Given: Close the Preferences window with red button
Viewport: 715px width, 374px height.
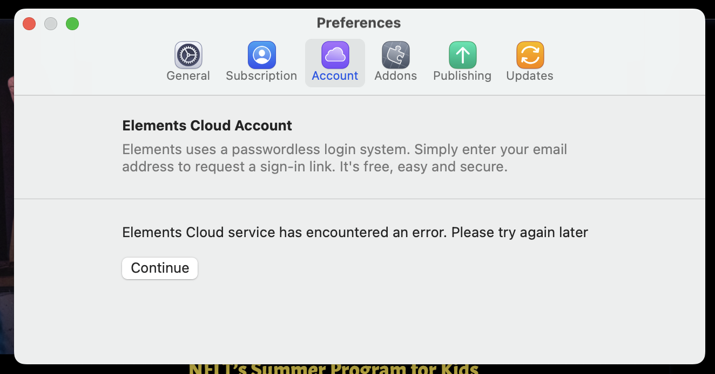Looking at the screenshot, I should 29,24.
